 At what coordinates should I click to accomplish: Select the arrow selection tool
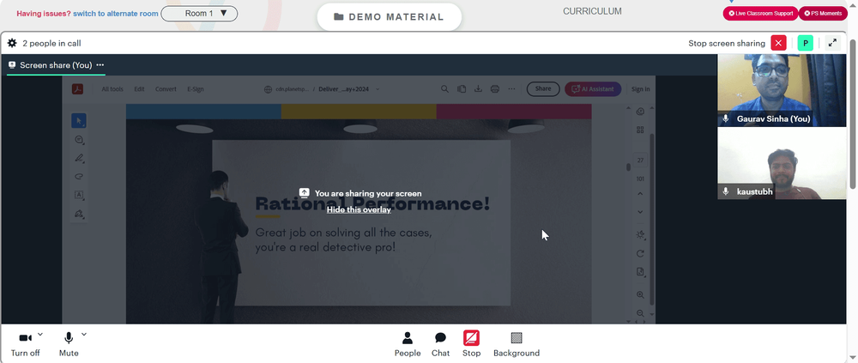79,121
